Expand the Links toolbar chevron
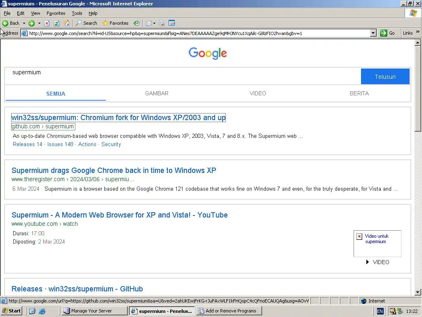This screenshot has height=317, width=422. [x=418, y=32]
